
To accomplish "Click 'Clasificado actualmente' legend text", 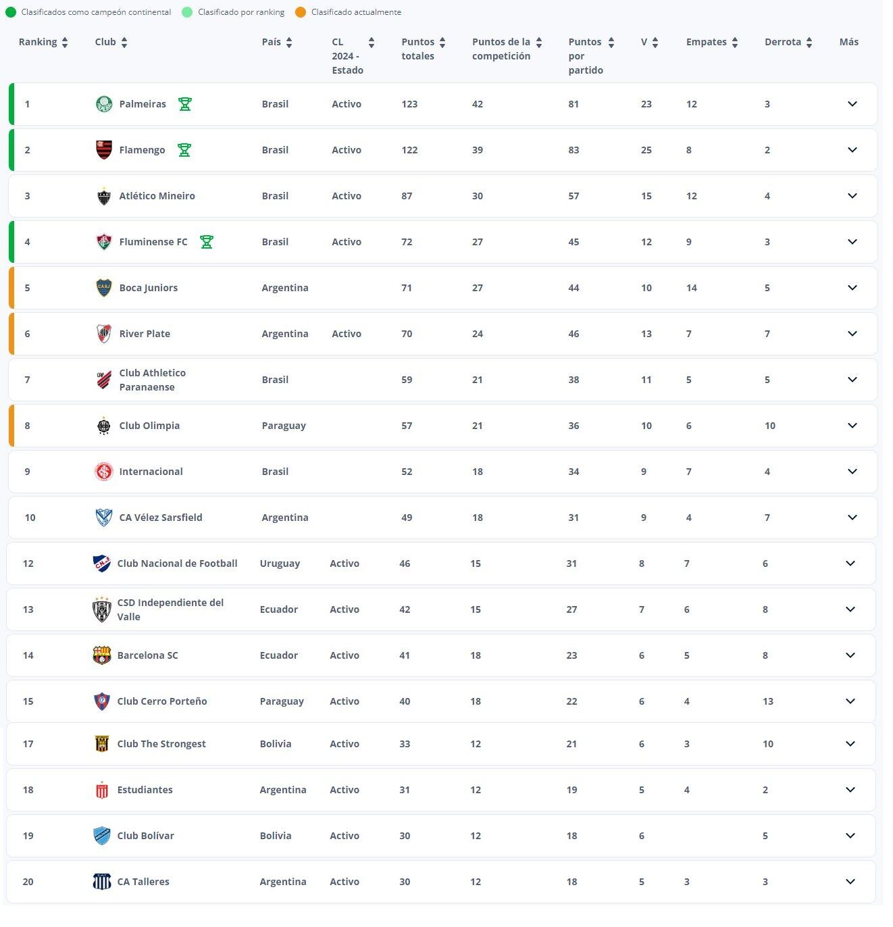I will point(356,12).
